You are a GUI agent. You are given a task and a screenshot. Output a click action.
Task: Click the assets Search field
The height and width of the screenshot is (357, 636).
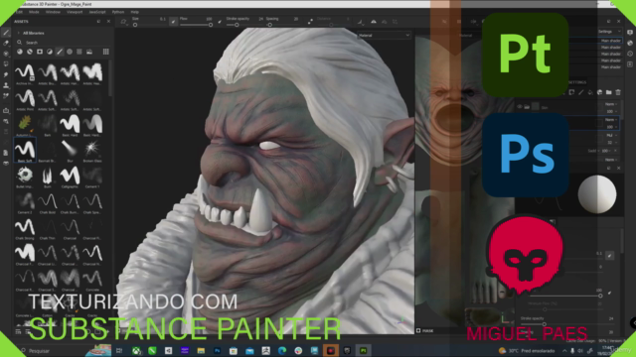pos(63,42)
